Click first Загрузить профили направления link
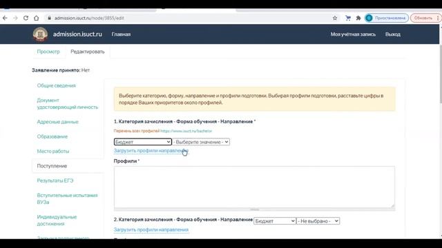Viewport: 442px width, 248px height. (151, 151)
